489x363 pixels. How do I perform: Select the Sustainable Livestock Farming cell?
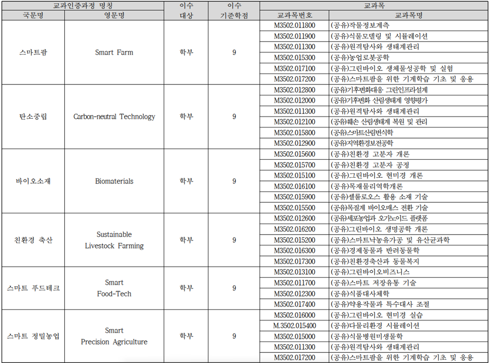click(114, 240)
